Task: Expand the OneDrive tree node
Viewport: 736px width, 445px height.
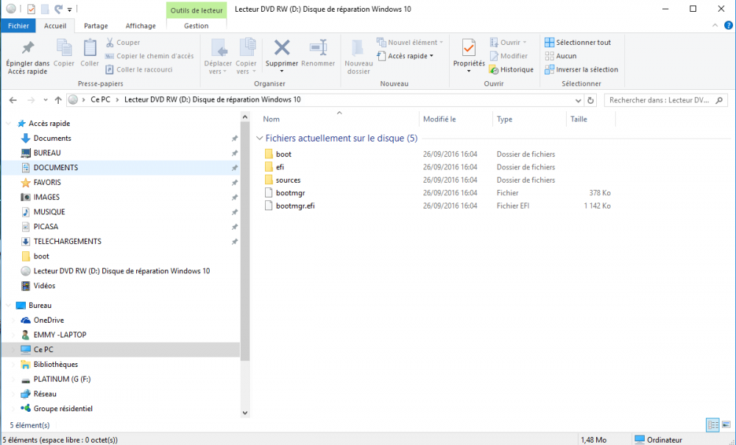Action: pyautogui.click(x=13, y=320)
